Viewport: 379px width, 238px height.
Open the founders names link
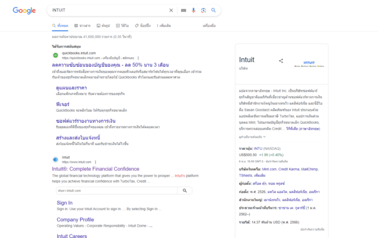pyautogui.click(x=269, y=184)
